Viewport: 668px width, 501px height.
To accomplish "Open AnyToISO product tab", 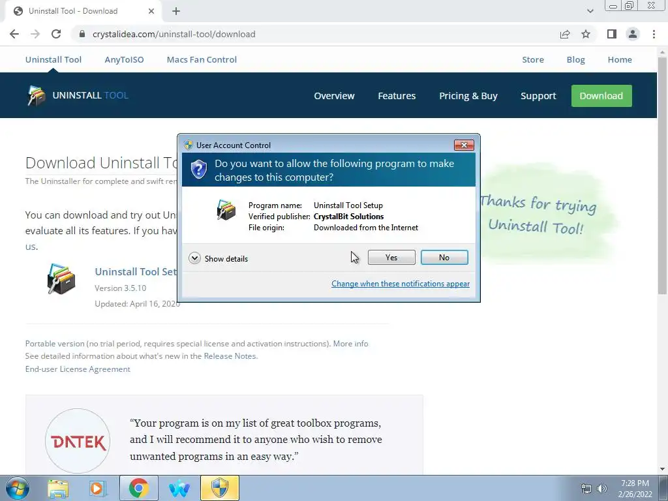I will [124, 59].
